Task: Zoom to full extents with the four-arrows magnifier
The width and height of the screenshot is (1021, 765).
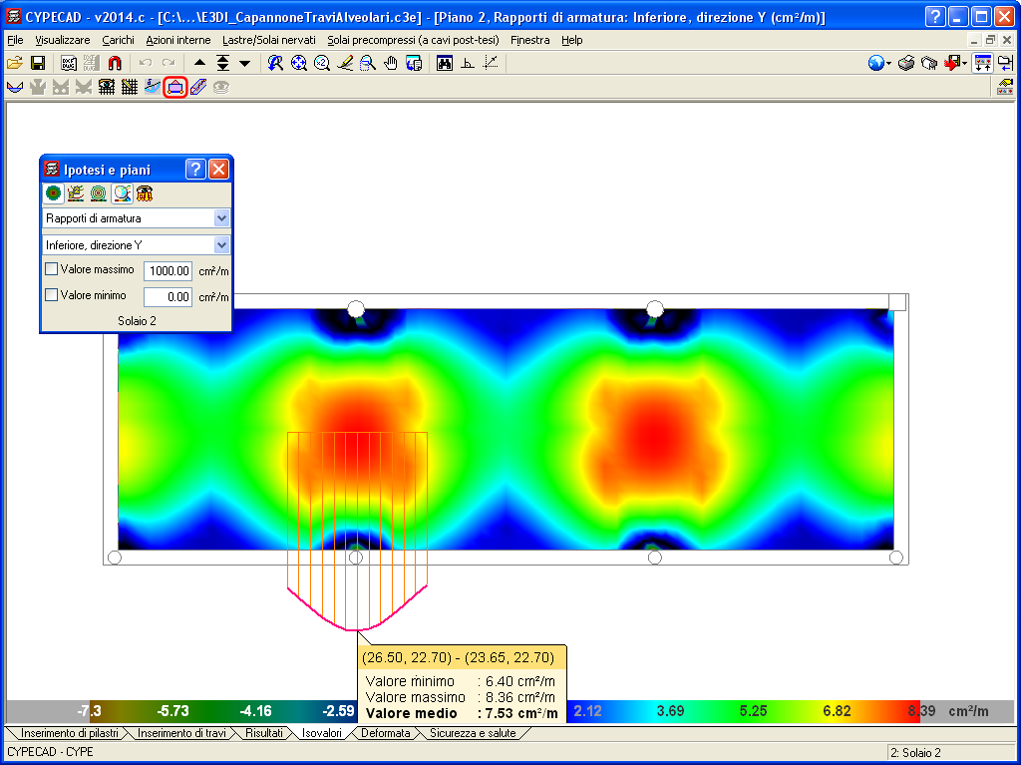Action: (x=299, y=63)
